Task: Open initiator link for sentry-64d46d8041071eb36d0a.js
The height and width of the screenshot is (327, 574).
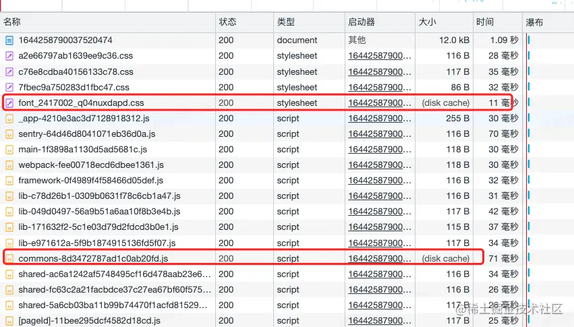Action: pyautogui.click(x=380, y=134)
